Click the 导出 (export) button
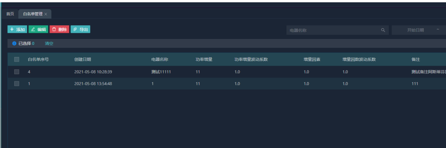 tap(81, 29)
